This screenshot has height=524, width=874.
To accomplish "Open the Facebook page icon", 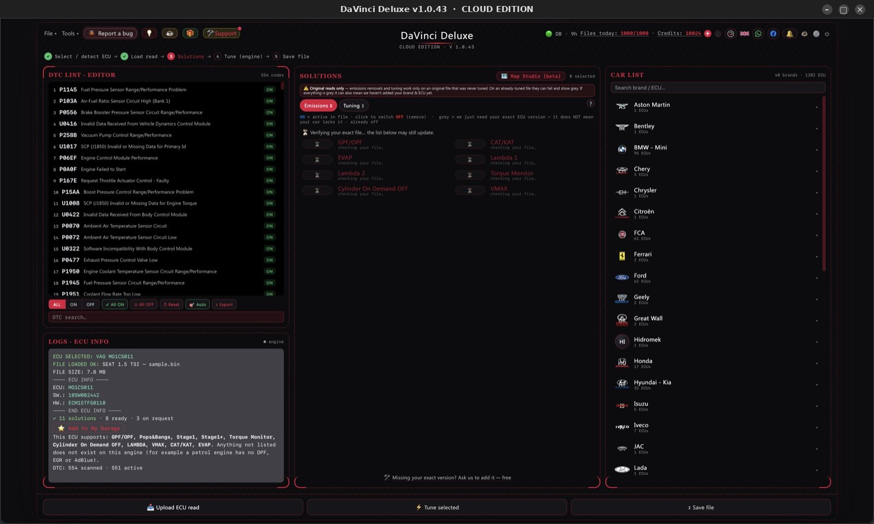I will [x=773, y=34].
